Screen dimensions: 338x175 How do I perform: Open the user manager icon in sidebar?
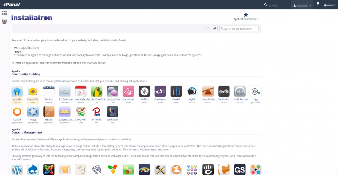click(x=4, y=22)
